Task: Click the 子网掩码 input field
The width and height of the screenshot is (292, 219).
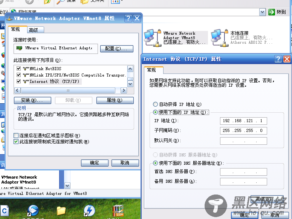Action: [x=243, y=131]
